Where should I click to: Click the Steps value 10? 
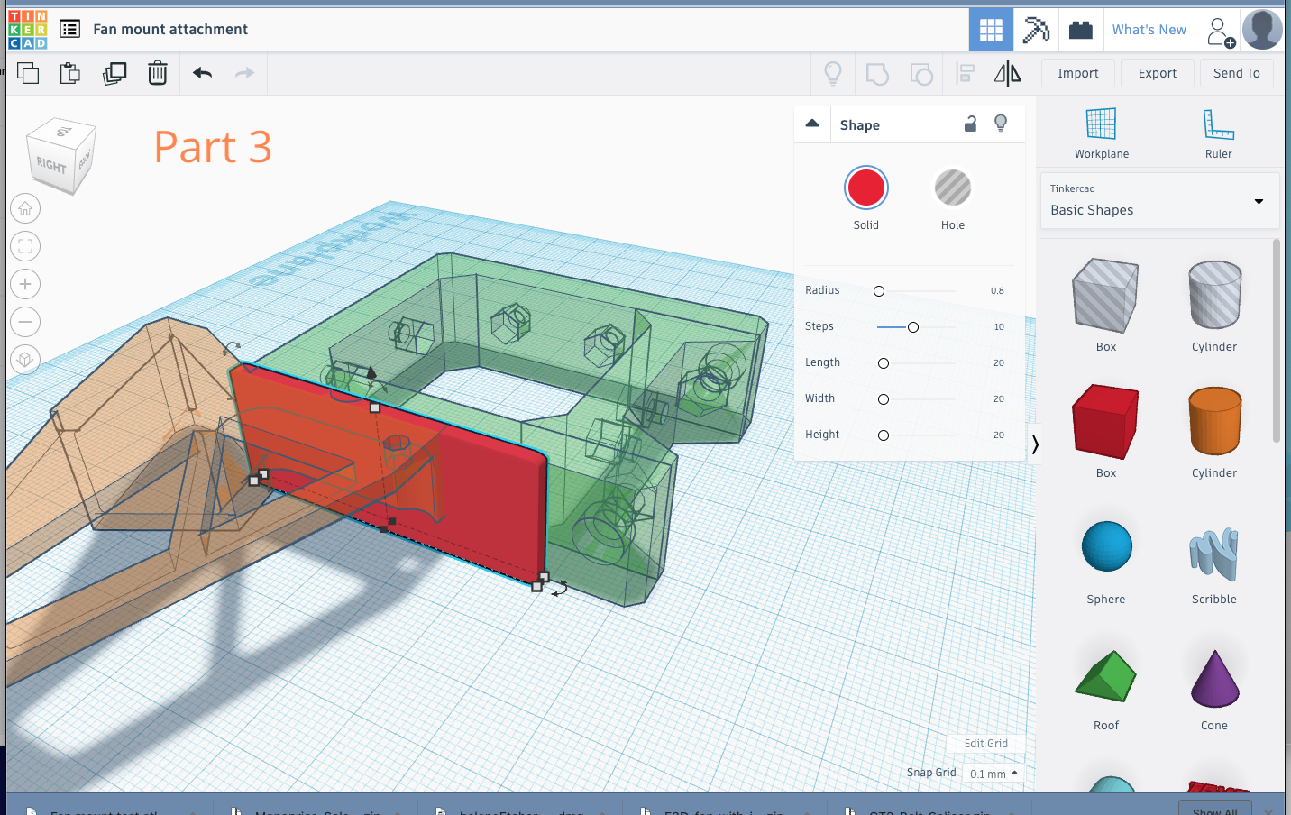[999, 327]
